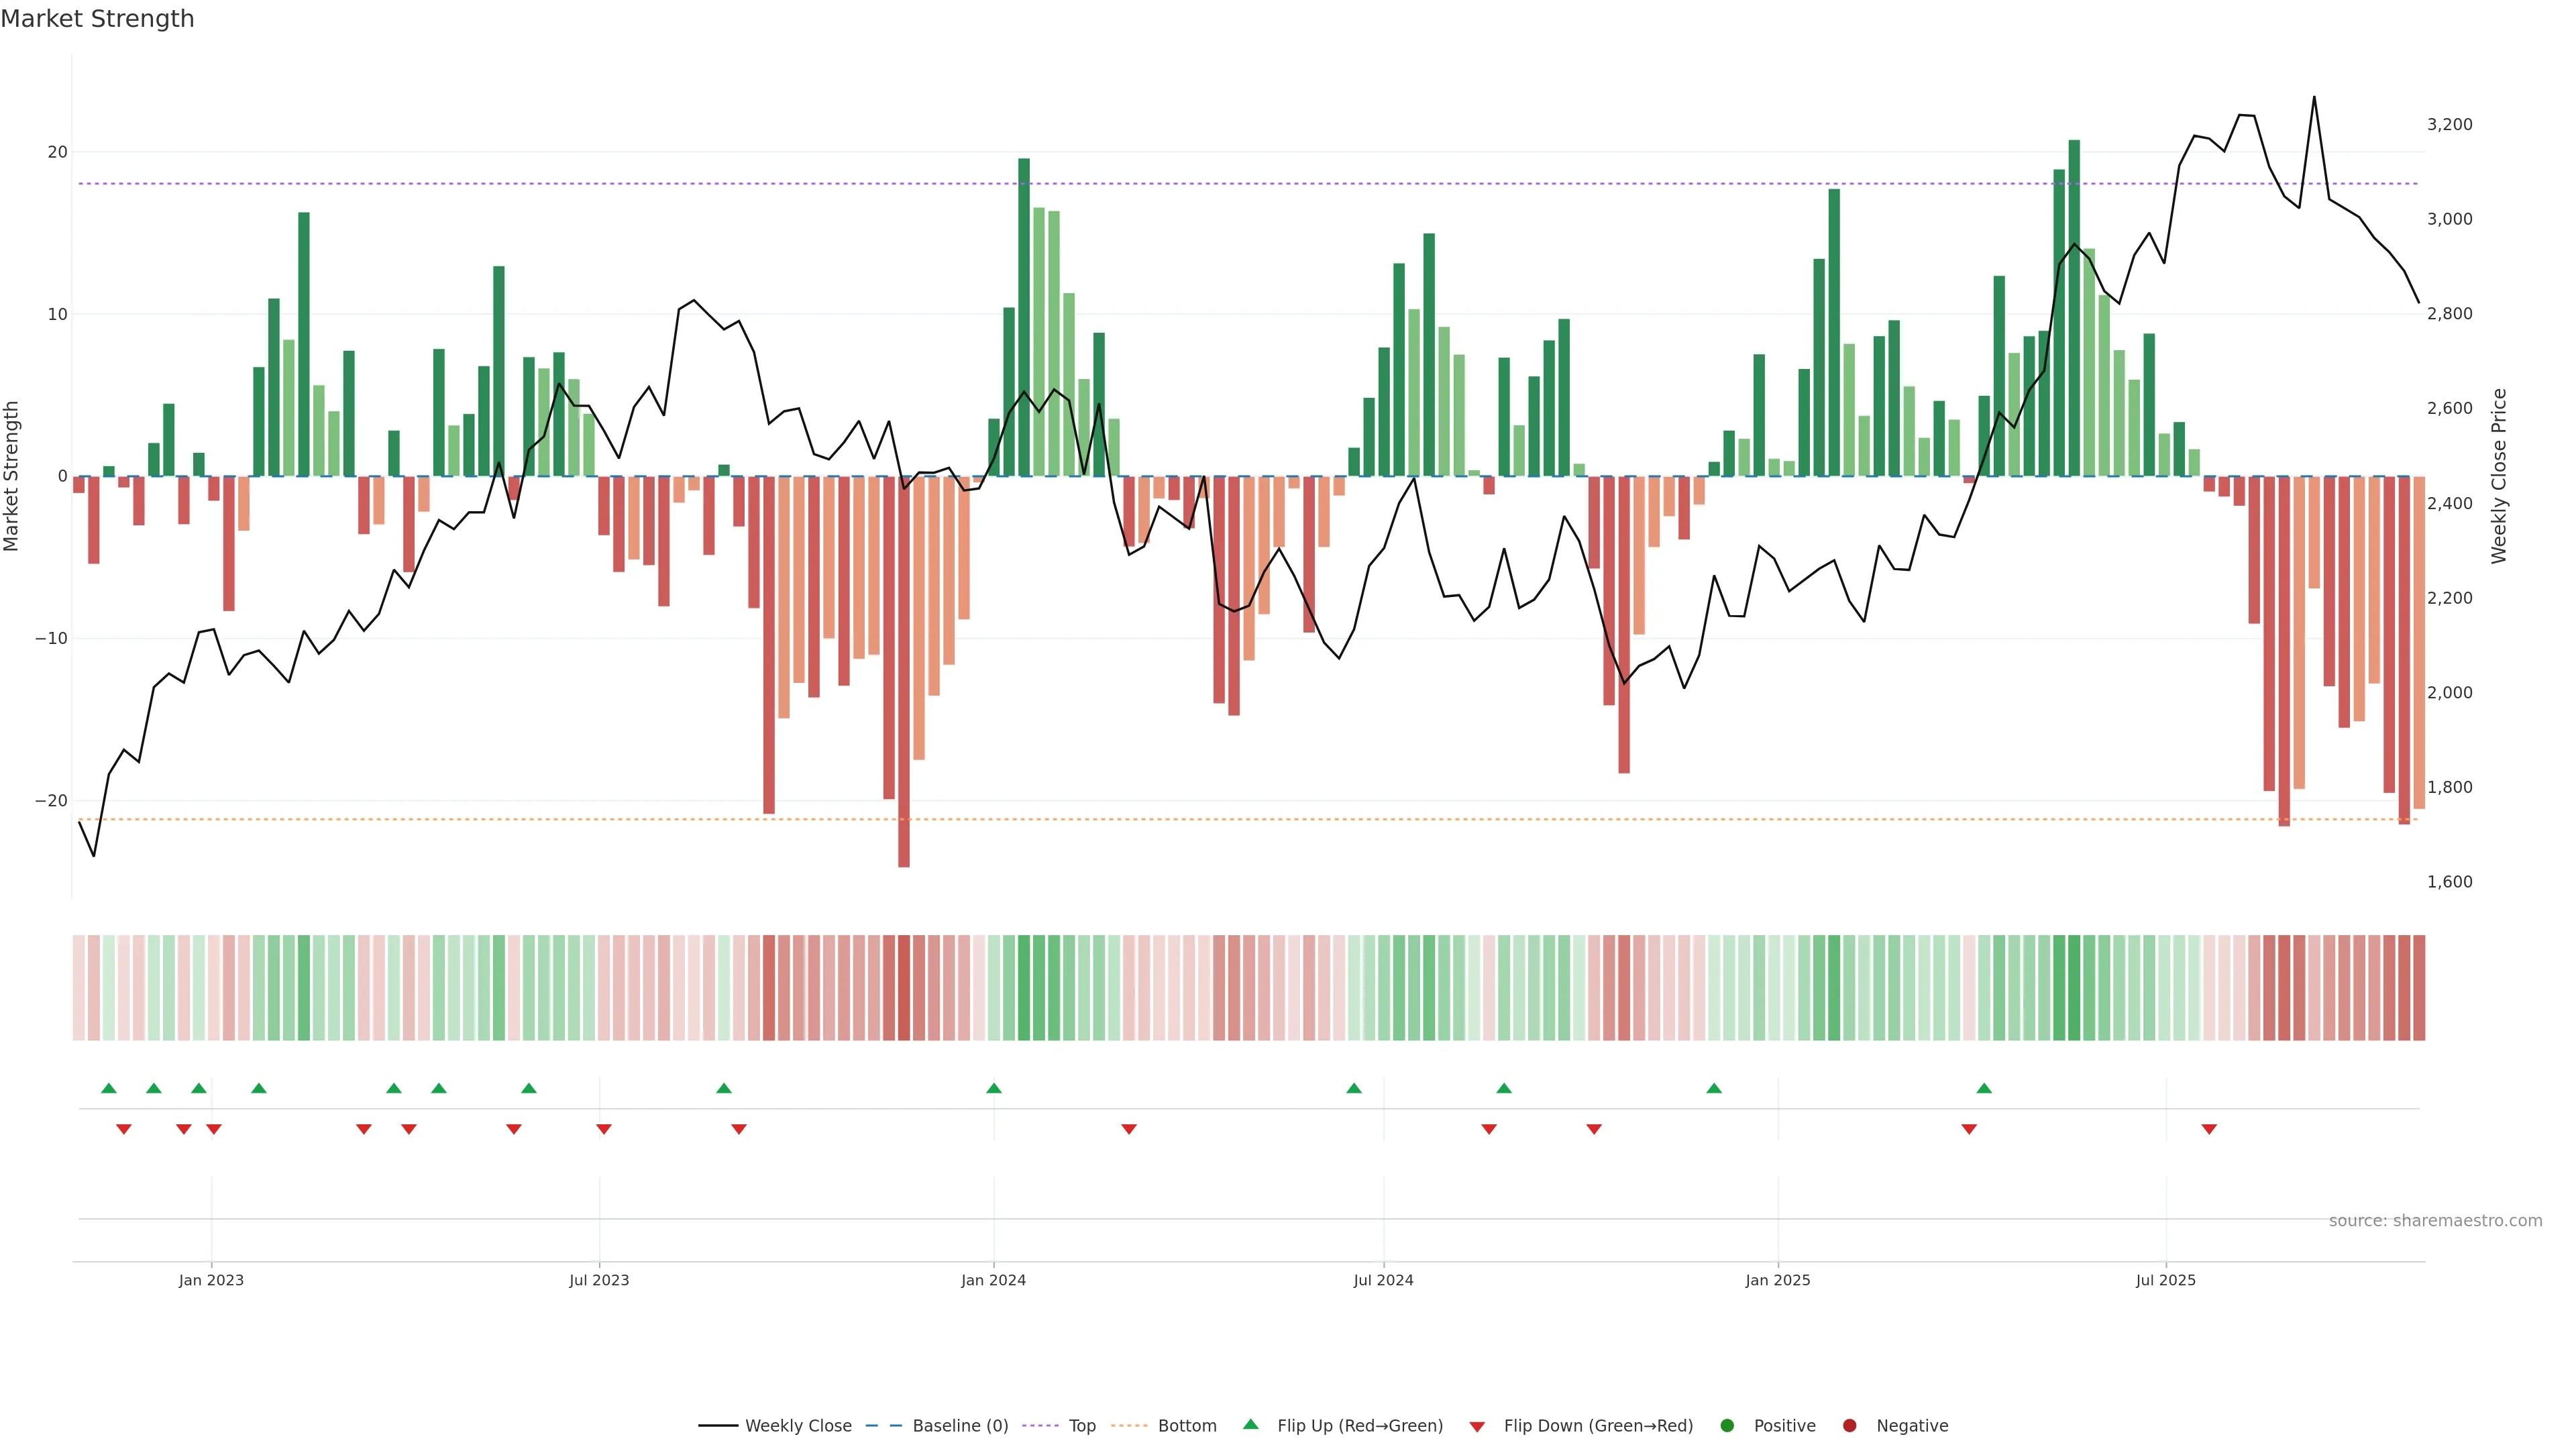Screen dimensions: 2576x1449
Task: Click the Negative red circle legend icon
Action: click(x=1849, y=1425)
